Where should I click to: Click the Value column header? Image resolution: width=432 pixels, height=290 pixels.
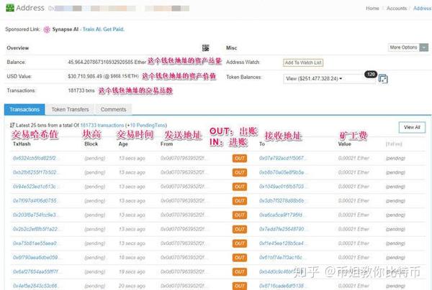click(x=345, y=144)
